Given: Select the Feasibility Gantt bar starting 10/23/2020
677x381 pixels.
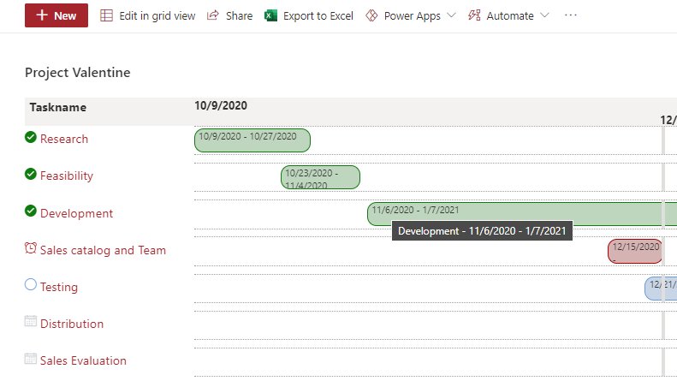Looking at the screenshot, I should (x=320, y=177).
